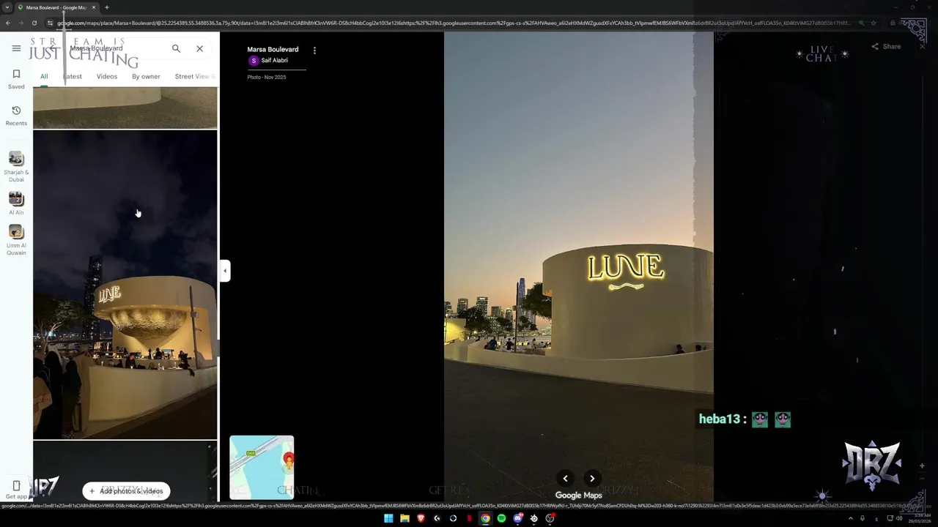Screen dimensions: 938x527
Task: Switch to the Videos tab
Action: [x=107, y=76]
